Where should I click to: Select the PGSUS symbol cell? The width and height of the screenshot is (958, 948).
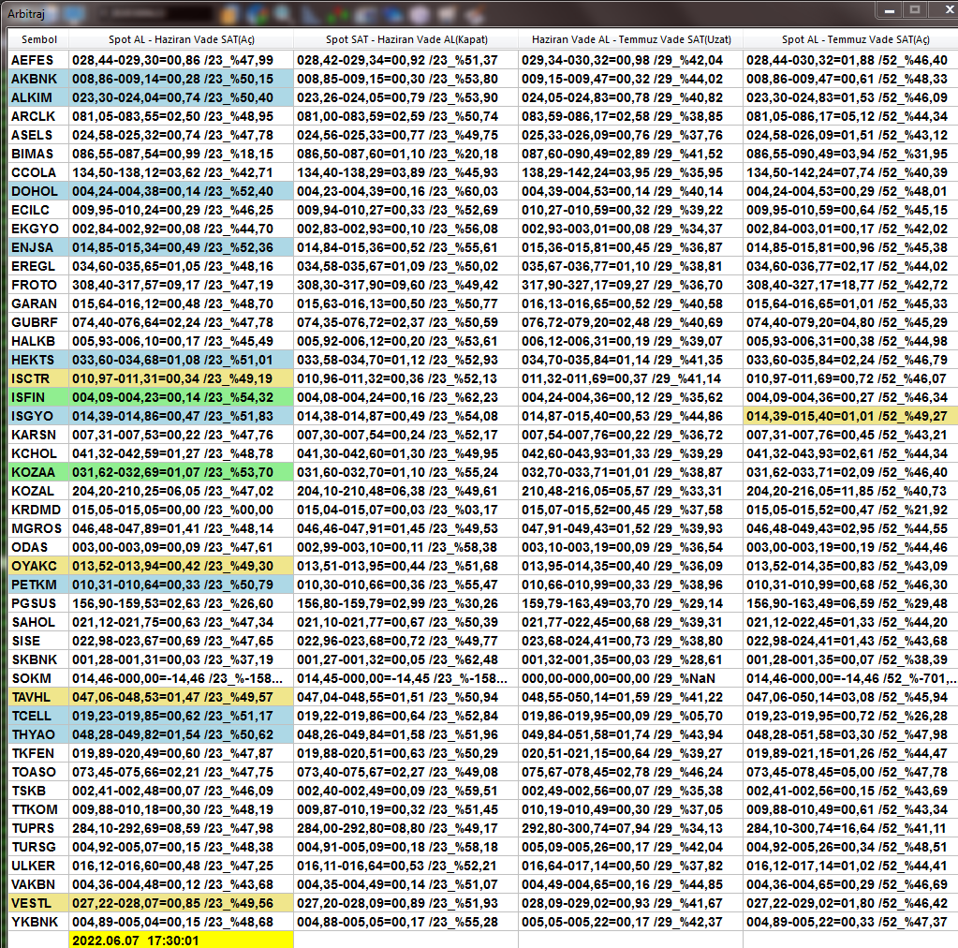click(38, 604)
